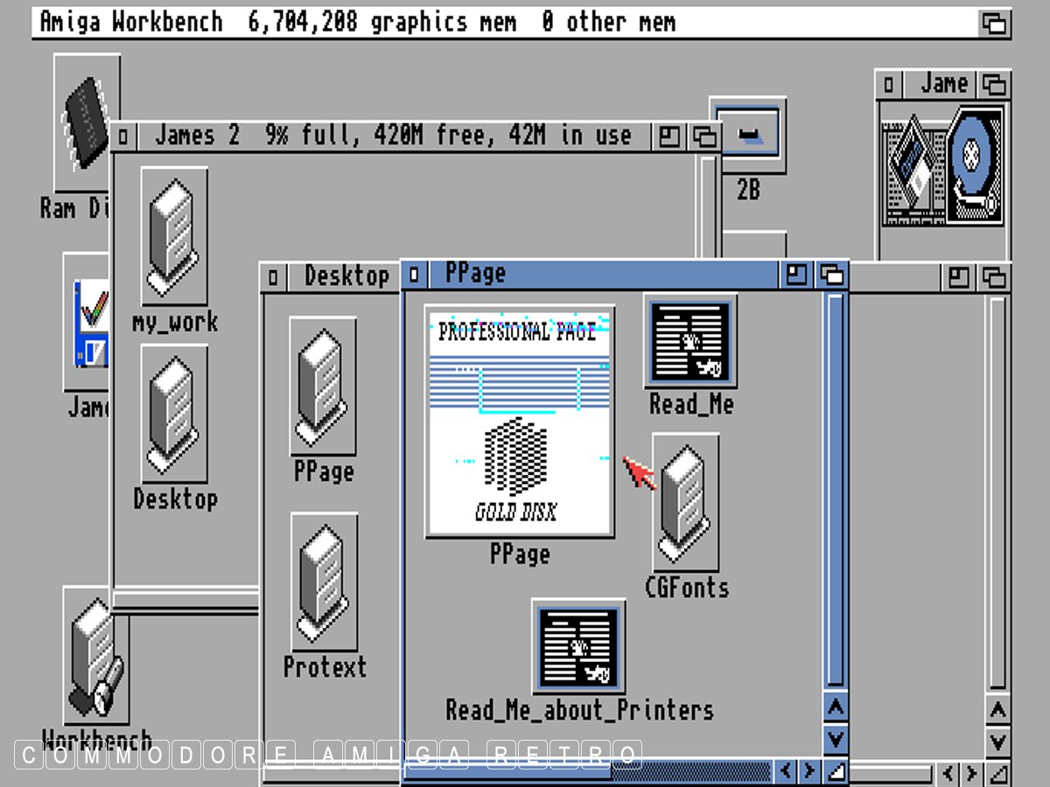Open the Ram Disk chip icon
Image resolution: width=1050 pixels, height=787 pixels.
point(84,122)
